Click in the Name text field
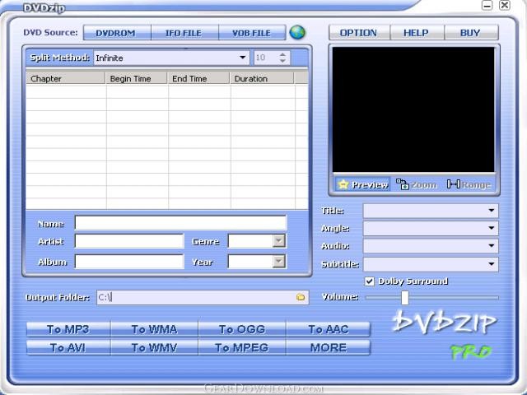 (180, 223)
